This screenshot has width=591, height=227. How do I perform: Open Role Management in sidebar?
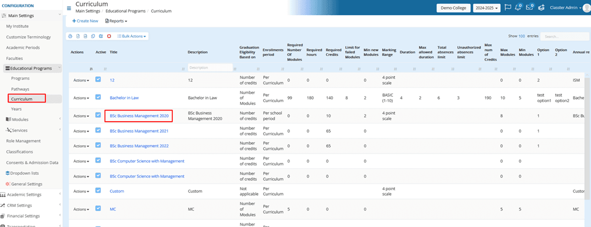pyautogui.click(x=23, y=141)
